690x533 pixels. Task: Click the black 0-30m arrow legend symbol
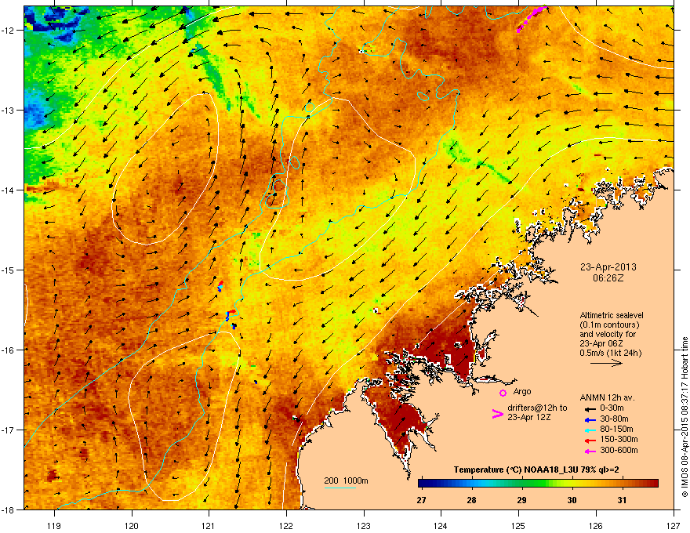tap(590, 408)
